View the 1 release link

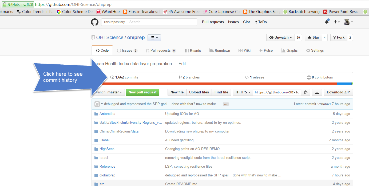(255, 77)
